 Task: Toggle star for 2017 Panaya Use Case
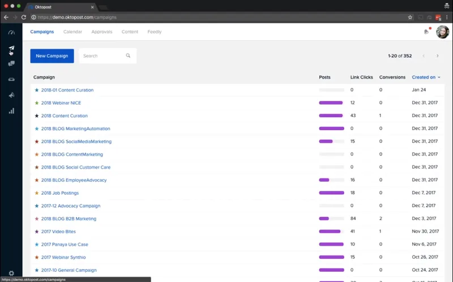click(37, 245)
